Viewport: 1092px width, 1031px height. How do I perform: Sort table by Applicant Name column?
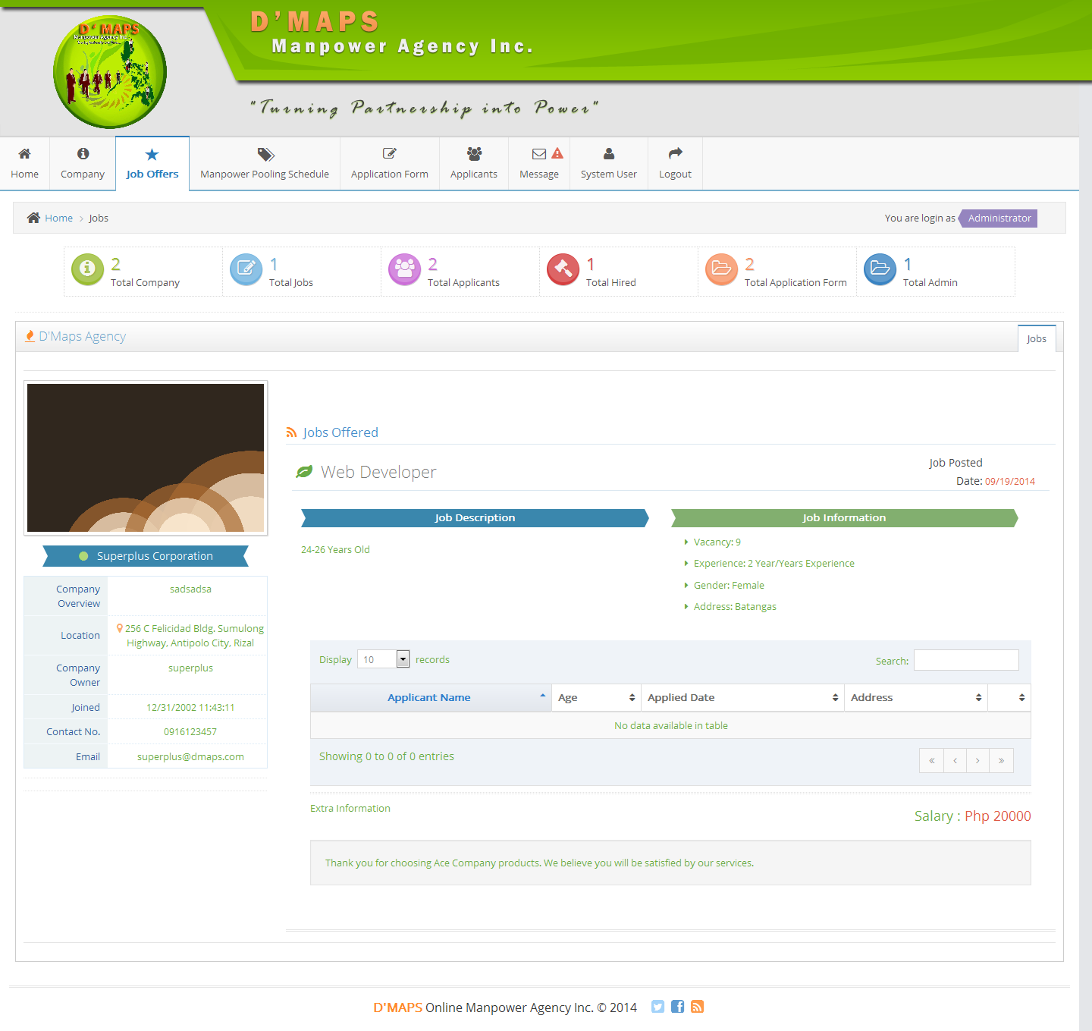(429, 698)
